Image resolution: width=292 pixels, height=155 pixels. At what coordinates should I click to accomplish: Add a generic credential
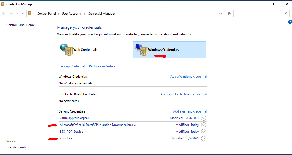coord(190,111)
